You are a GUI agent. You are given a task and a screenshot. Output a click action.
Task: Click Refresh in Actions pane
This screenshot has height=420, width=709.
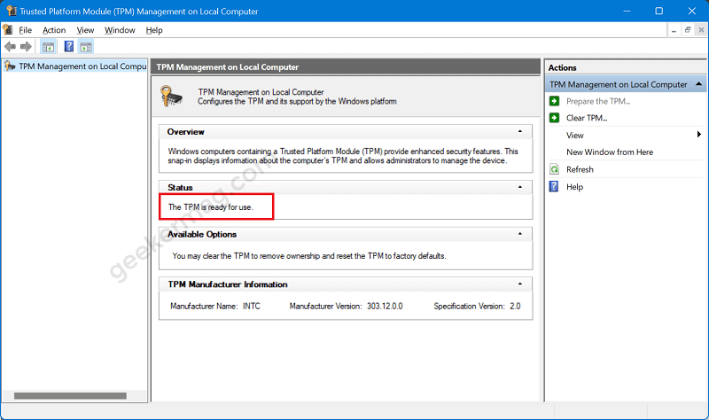point(580,169)
